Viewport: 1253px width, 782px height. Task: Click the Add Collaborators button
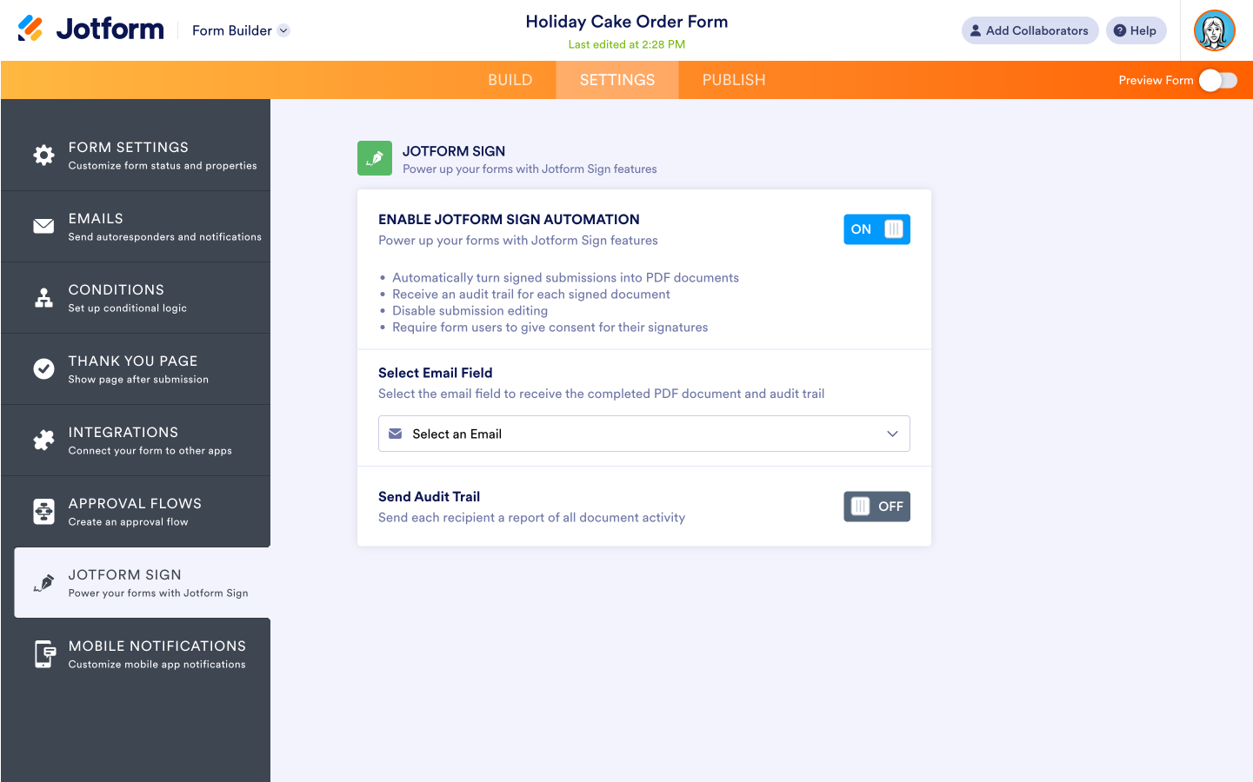point(1030,30)
